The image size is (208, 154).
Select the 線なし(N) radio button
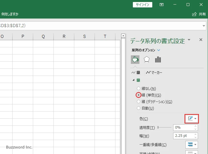coord(139,88)
